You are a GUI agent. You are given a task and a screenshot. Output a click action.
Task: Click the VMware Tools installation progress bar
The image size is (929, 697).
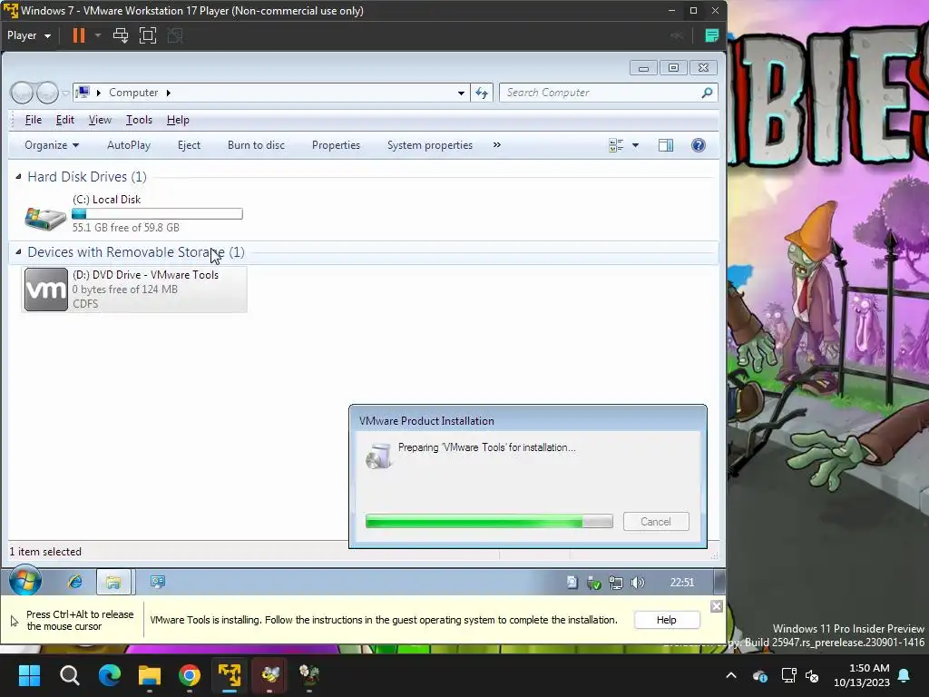coord(489,522)
